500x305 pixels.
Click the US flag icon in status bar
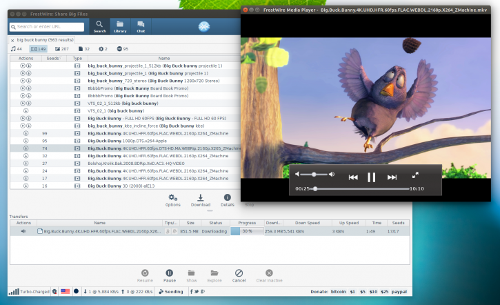(x=65, y=291)
